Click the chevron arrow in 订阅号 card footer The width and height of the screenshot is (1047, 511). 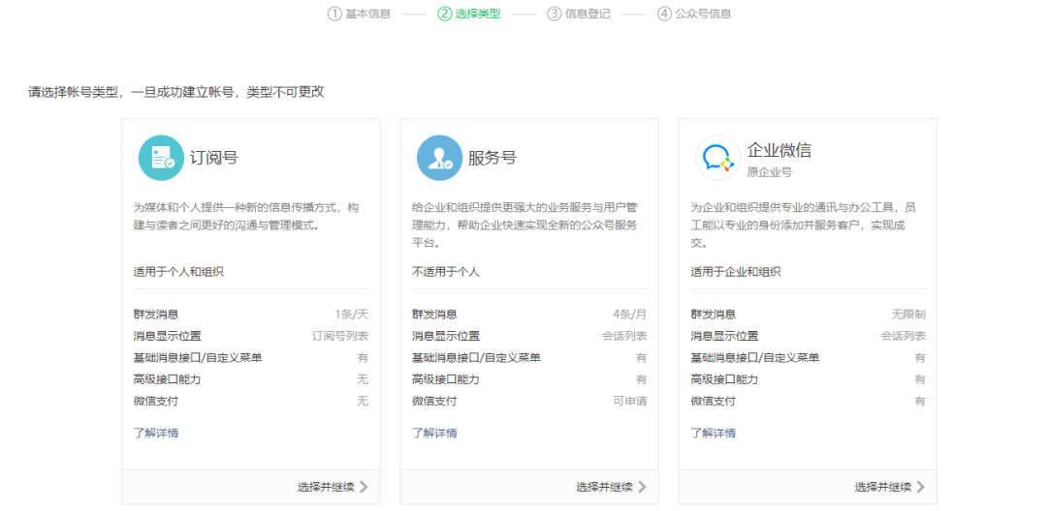(364, 487)
